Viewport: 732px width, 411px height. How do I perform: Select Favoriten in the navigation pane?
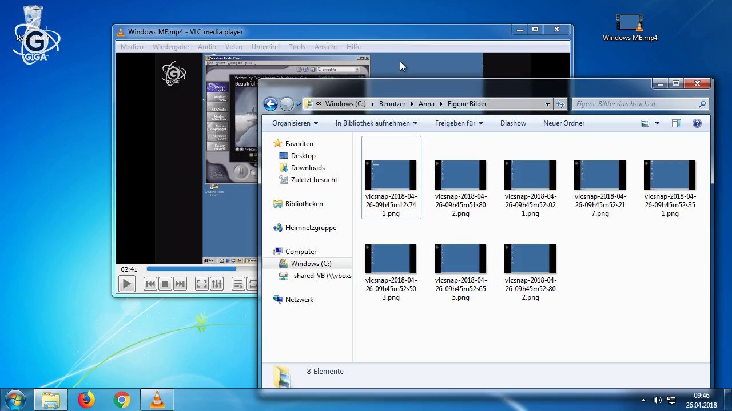click(299, 144)
